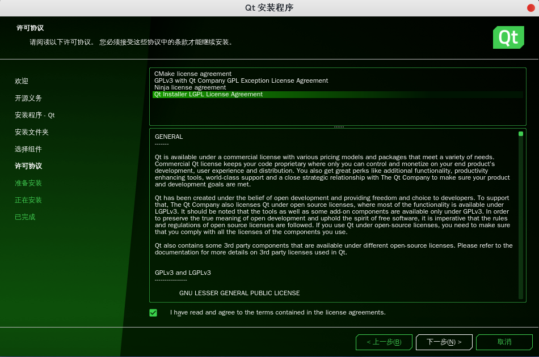Click the license text scrollbar thumb
539x357 pixels.
pos(521,134)
